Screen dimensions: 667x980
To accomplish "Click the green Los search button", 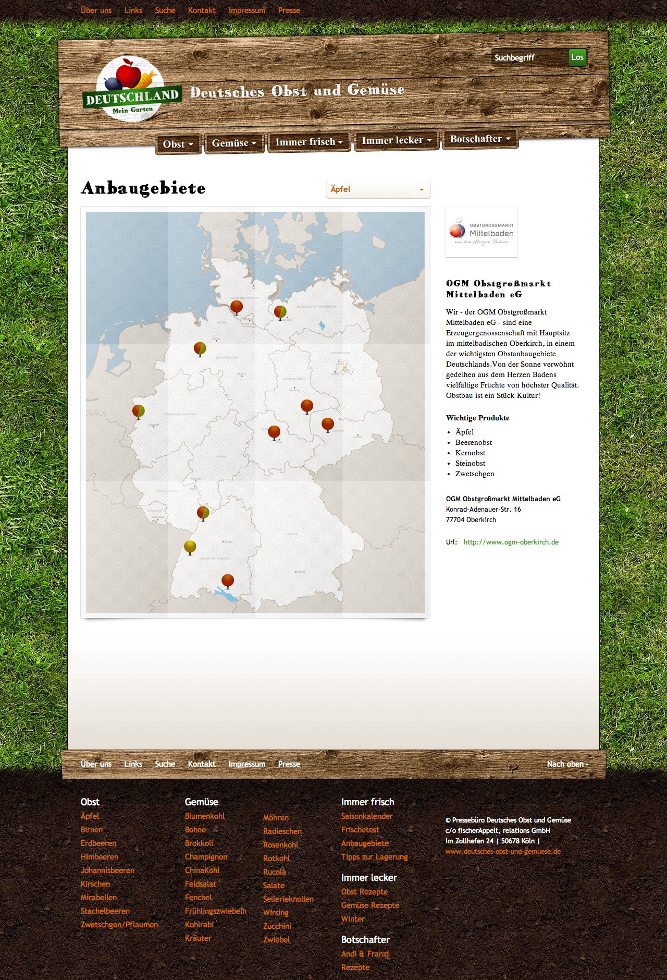I will (577, 57).
